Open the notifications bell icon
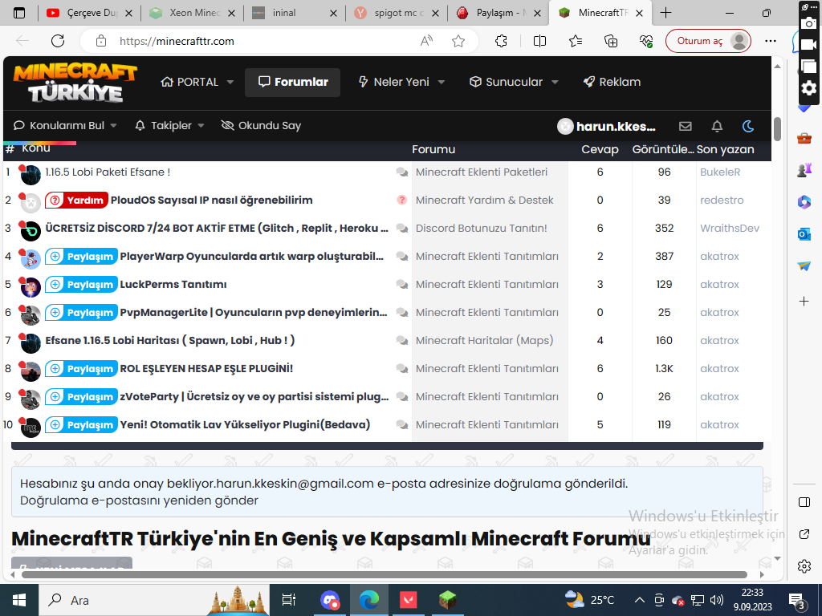Screen dimensions: 822x616 pyautogui.click(x=717, y=126)
